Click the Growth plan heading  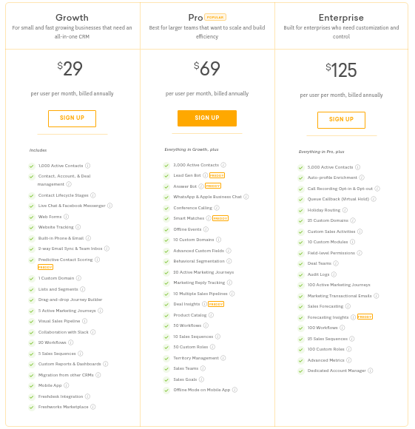[72, 18]
